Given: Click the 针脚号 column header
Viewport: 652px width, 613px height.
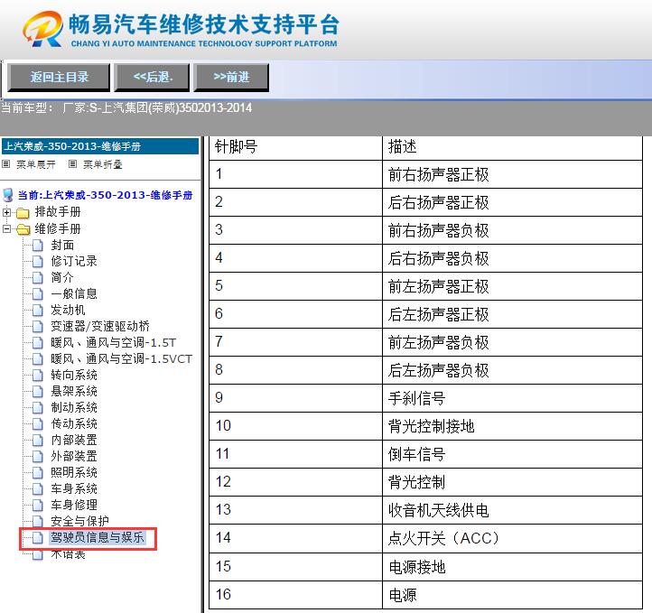Looking at the screenshot, I should [295, 147].
